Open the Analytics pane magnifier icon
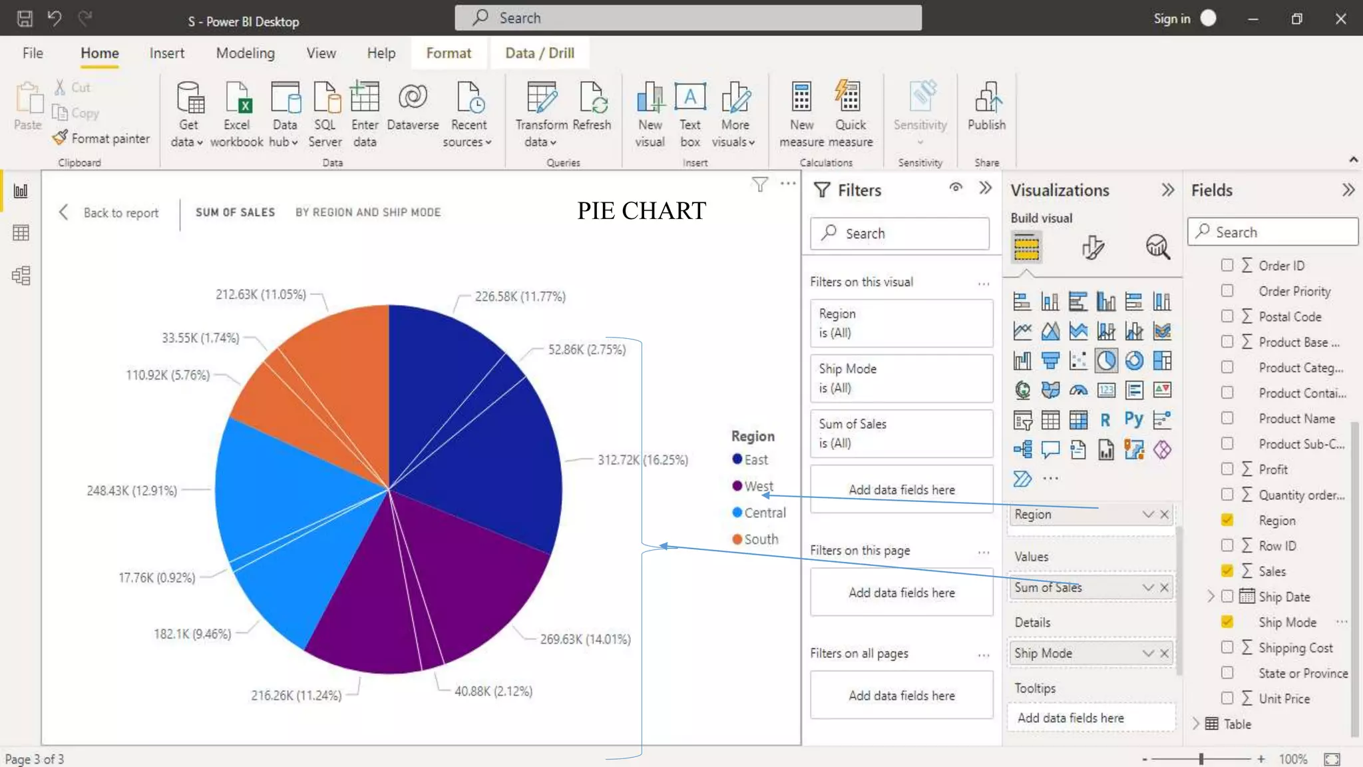Image resolution: width=1363 pixels, height=767 pixels. click(1158, 247)
